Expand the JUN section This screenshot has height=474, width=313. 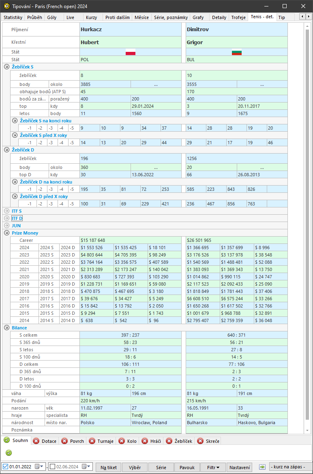6,226
